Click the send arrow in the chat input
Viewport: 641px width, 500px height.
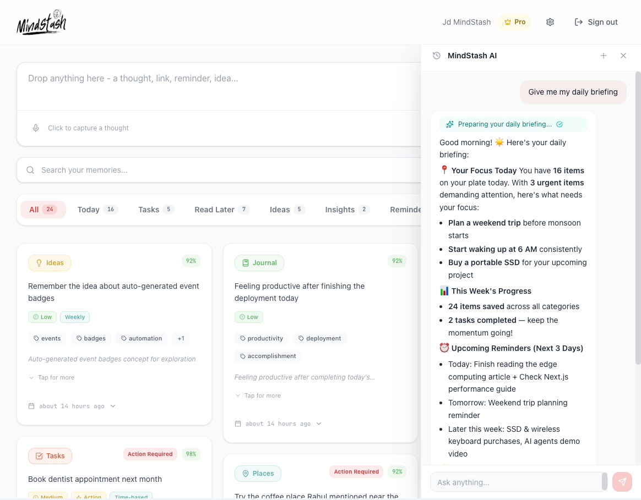[x=622, y=482]
